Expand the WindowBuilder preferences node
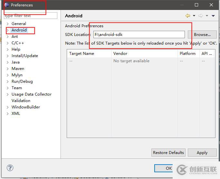 [8, 107]
